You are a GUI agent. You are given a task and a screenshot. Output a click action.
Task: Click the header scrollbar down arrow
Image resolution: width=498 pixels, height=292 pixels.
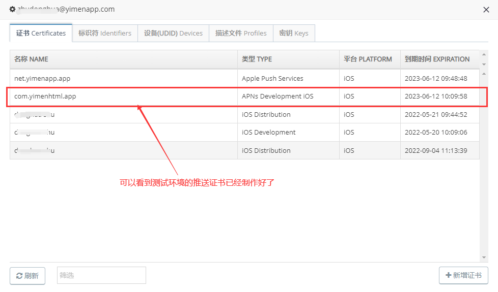pyautogui.click(x=484, y=64)
